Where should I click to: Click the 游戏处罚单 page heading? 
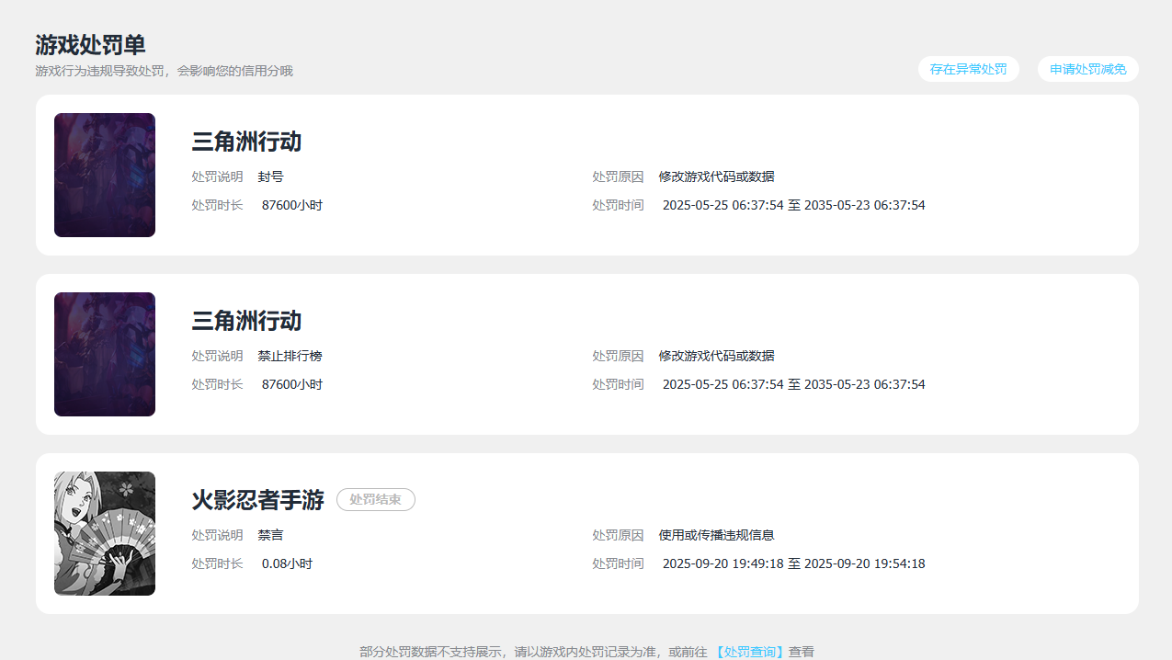pyautogui.click(x=90, y=45)
